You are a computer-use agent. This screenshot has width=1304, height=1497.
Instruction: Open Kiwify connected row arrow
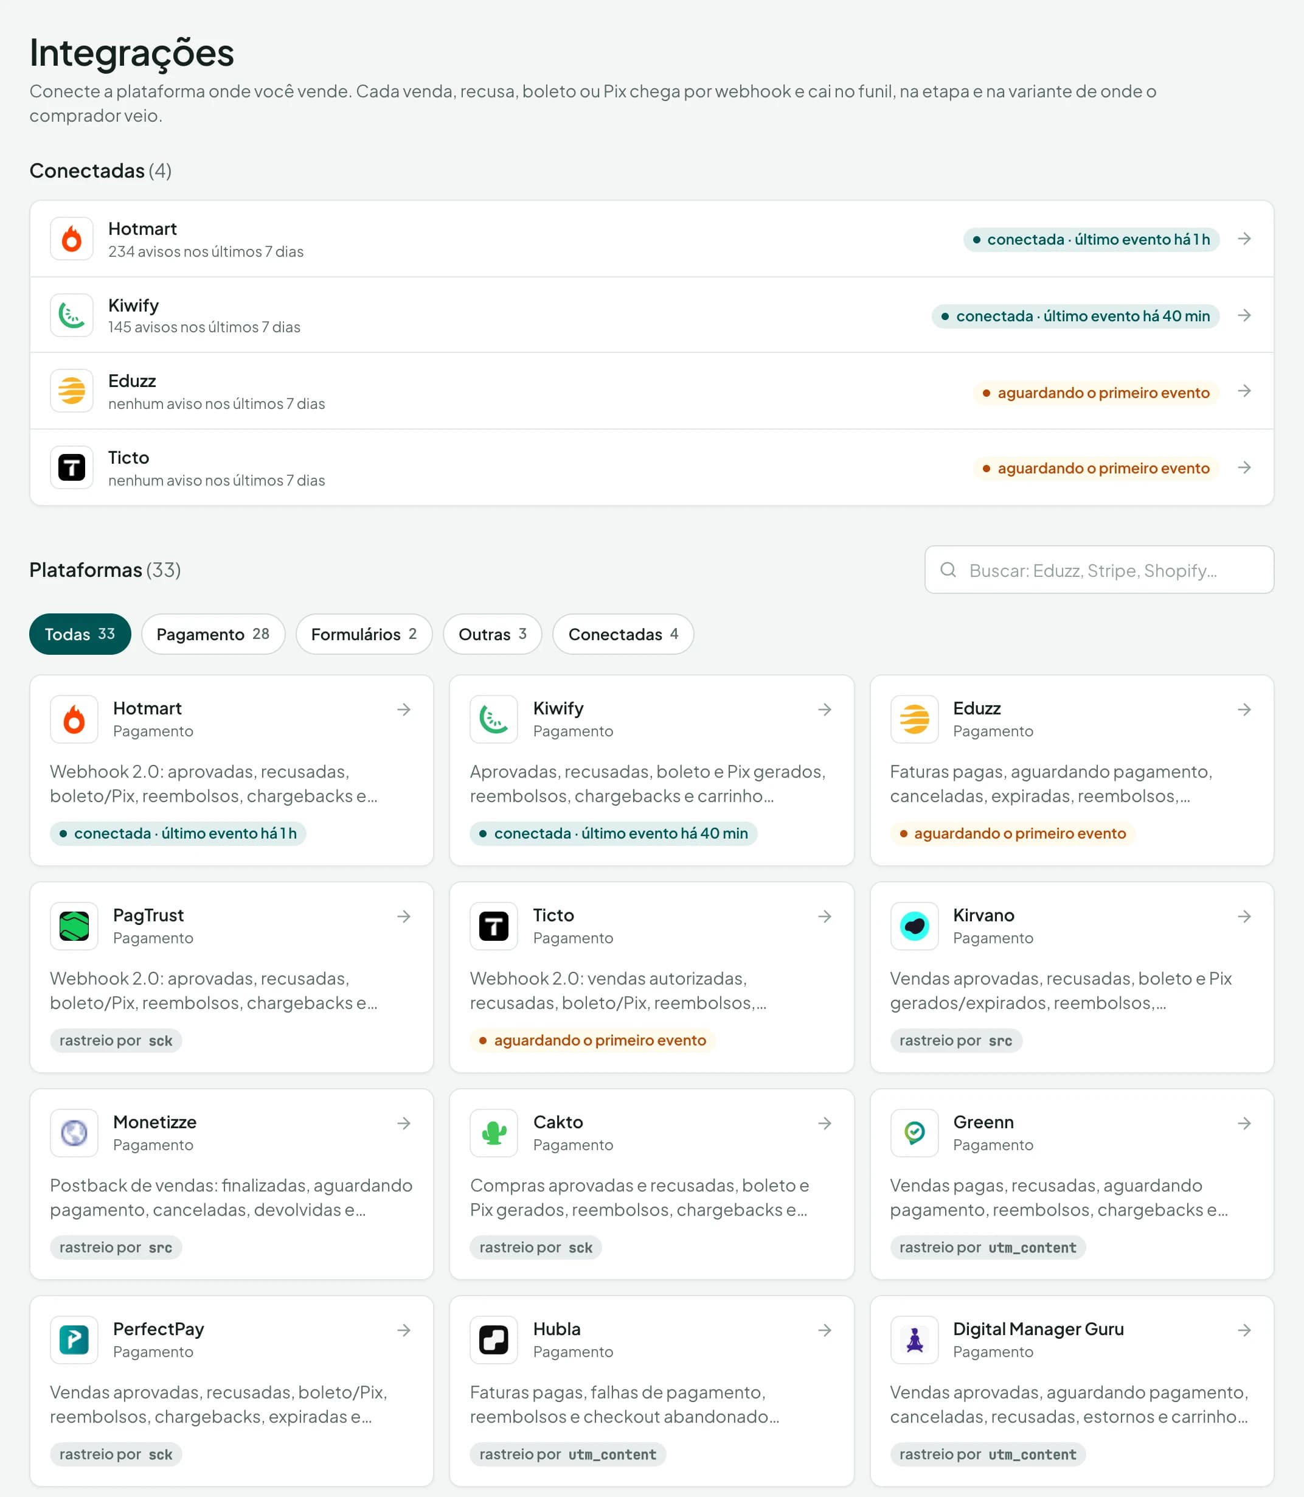(x=1244, y=315)
